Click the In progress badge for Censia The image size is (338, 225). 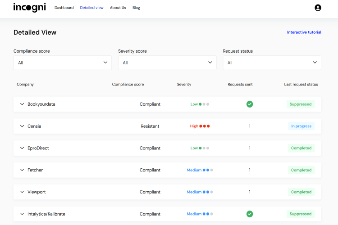301,126
